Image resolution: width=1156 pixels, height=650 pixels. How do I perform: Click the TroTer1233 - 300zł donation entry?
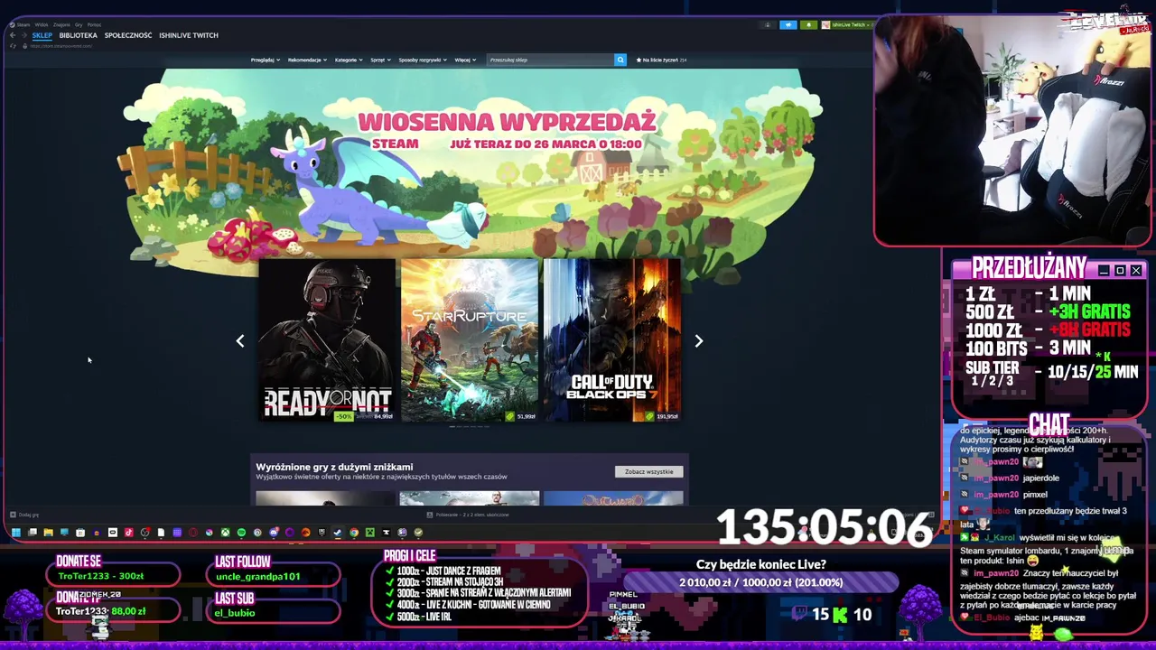(x=100, y=576)
